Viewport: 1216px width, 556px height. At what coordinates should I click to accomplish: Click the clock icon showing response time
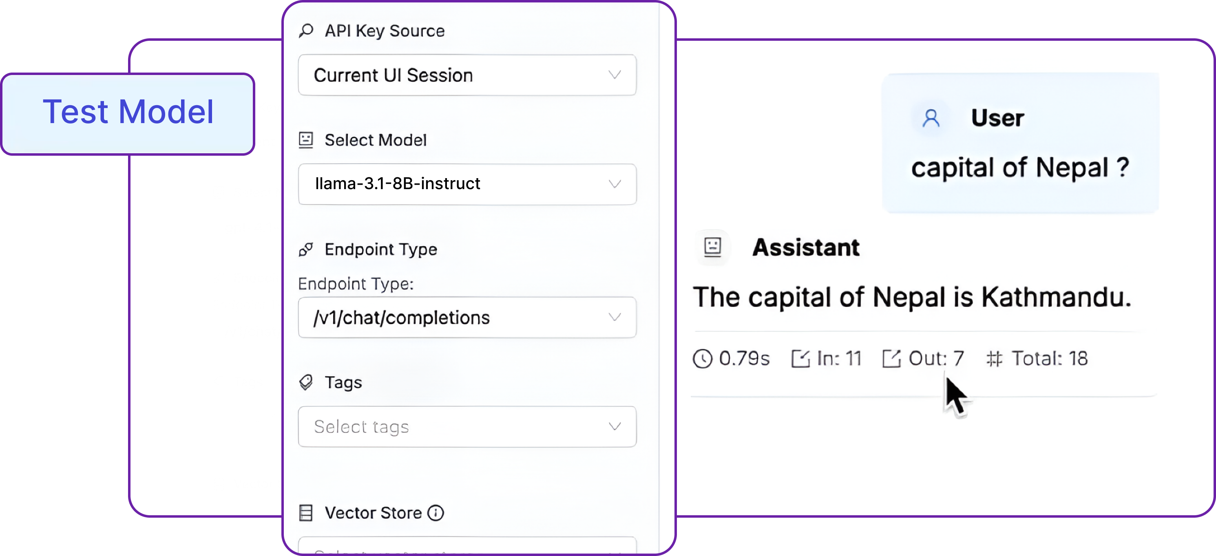pos(703,359)
